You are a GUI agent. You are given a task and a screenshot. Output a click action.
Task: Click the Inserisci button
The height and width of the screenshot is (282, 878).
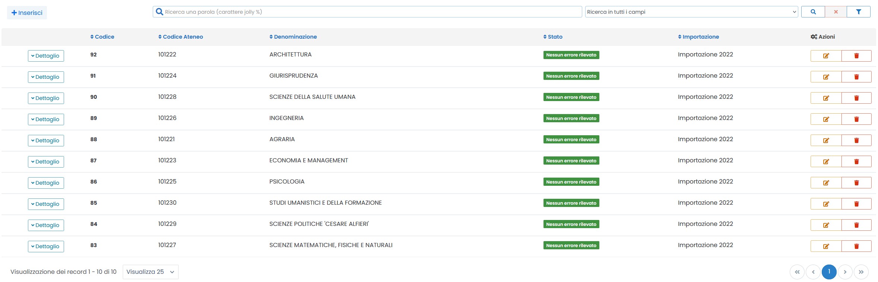pos(27,13)
